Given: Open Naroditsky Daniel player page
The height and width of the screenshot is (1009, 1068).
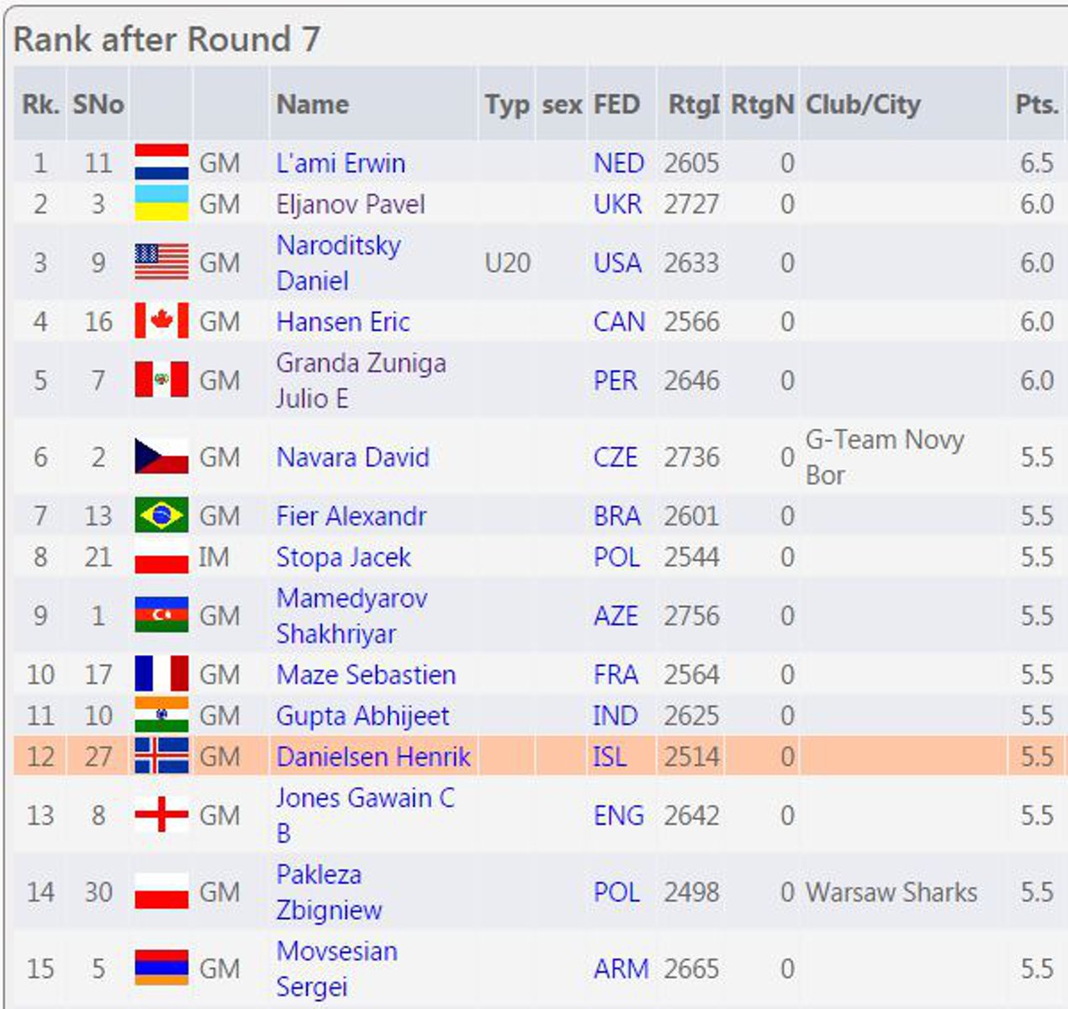Looking at the screenshot, I should click(x=339, y=262).
